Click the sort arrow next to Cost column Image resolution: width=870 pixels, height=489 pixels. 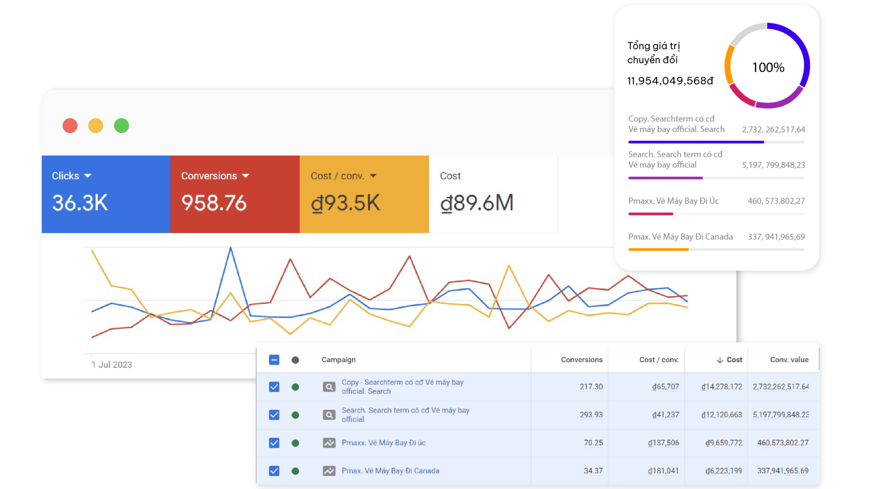point(720,360)
